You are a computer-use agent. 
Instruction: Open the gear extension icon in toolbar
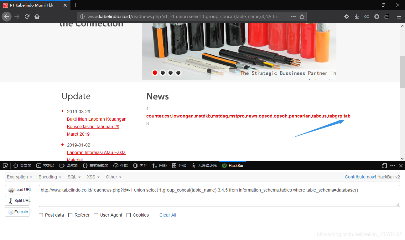pyautogui.click(x=347, y=17)
